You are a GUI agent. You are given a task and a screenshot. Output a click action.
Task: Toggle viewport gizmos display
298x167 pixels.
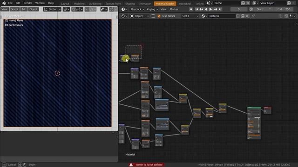point(111,9)
